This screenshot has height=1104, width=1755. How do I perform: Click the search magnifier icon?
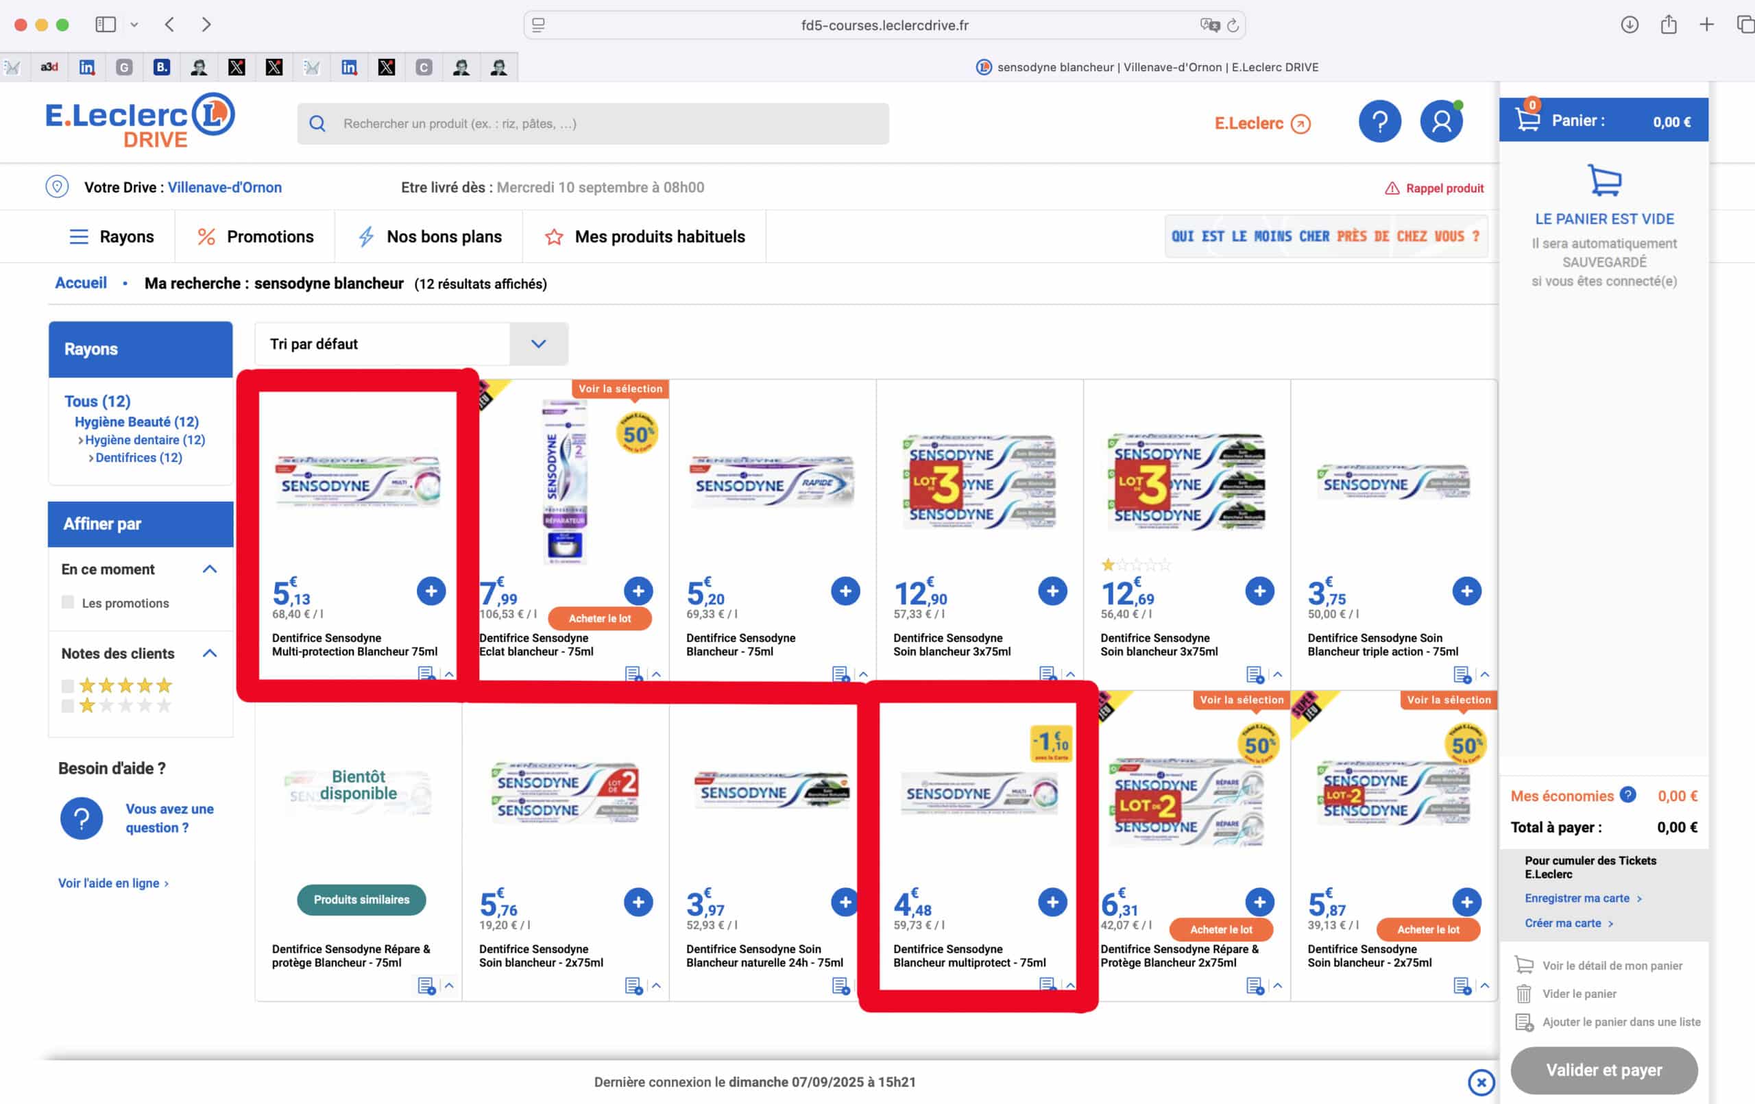[x=317, y=123]
